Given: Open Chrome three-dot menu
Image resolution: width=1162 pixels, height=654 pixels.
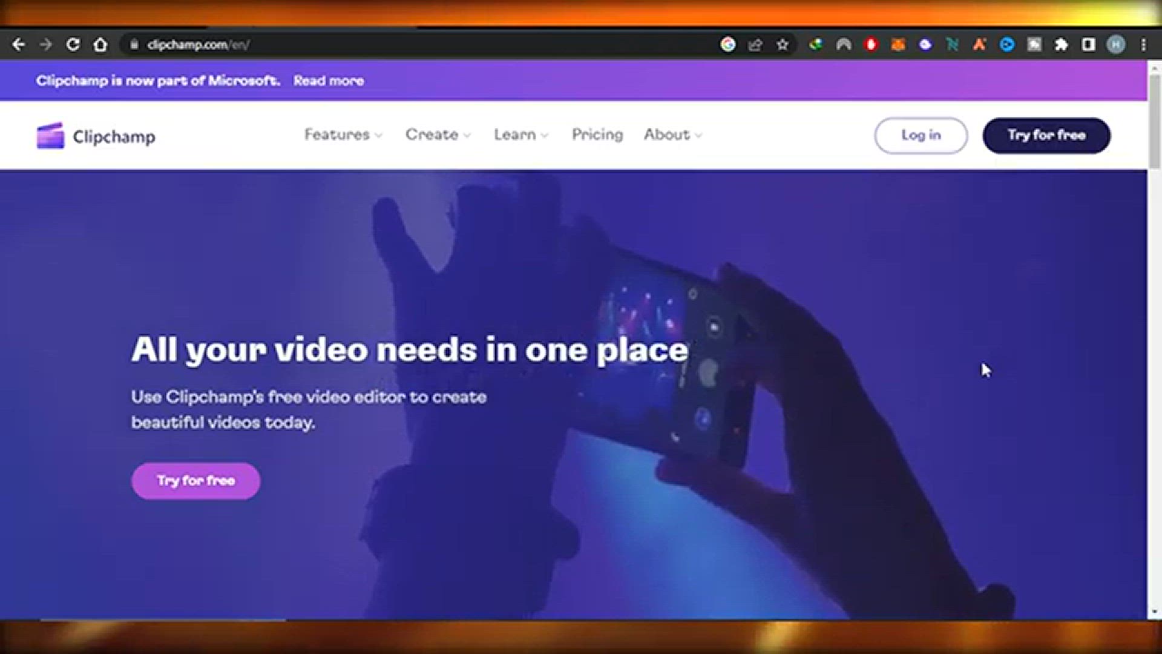Looking at the screenshot, I should coord(1143,44).
